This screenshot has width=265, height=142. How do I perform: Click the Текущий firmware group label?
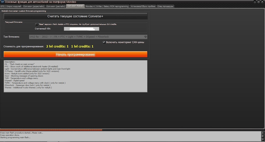[x=14, y=22]
